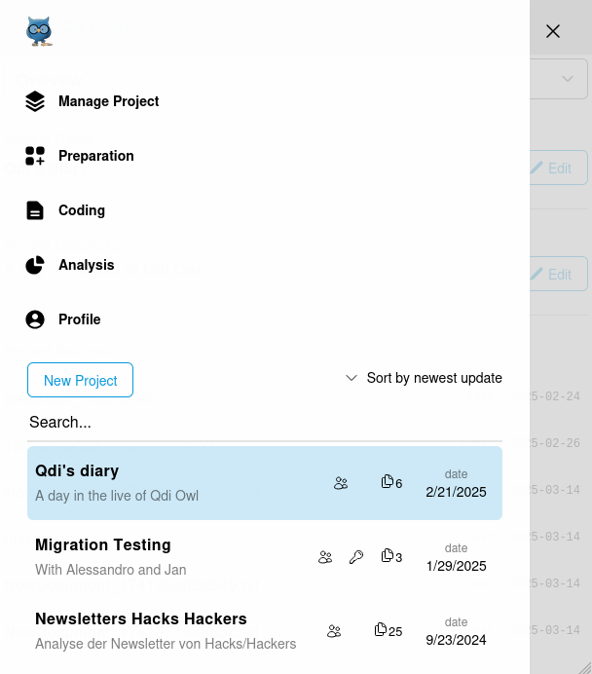Go to the Coding menu item

82,210
